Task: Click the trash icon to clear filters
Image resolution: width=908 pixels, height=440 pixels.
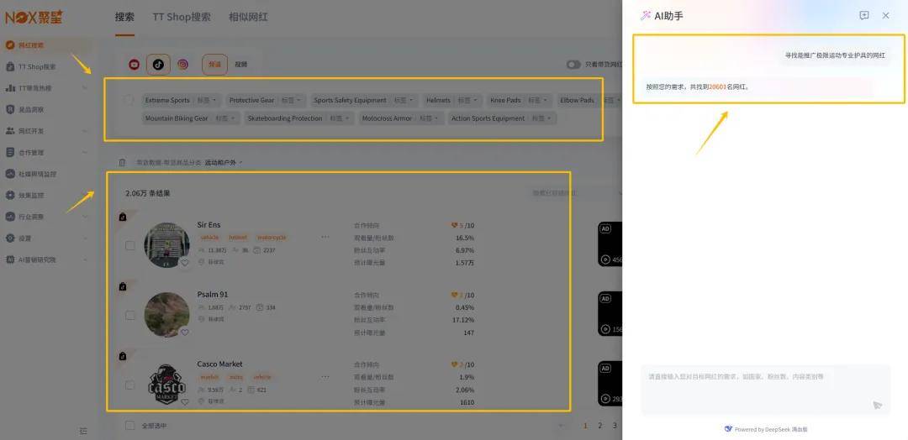Action: click(x=123, y=162)
